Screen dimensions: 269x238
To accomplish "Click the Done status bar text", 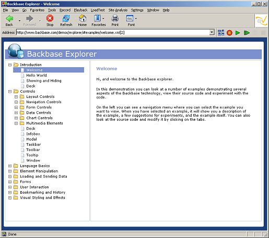I will pyautogui.click(x=13, y=234).
